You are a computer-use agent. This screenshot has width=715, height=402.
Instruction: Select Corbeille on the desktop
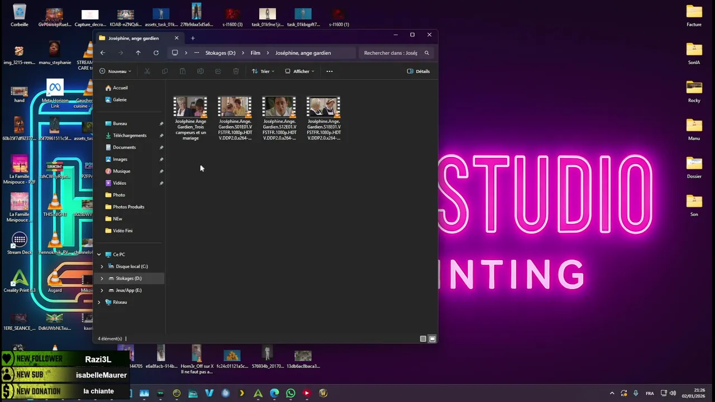19,15
